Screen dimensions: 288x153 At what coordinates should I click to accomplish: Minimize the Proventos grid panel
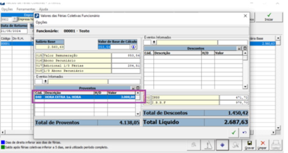(133, 88)
